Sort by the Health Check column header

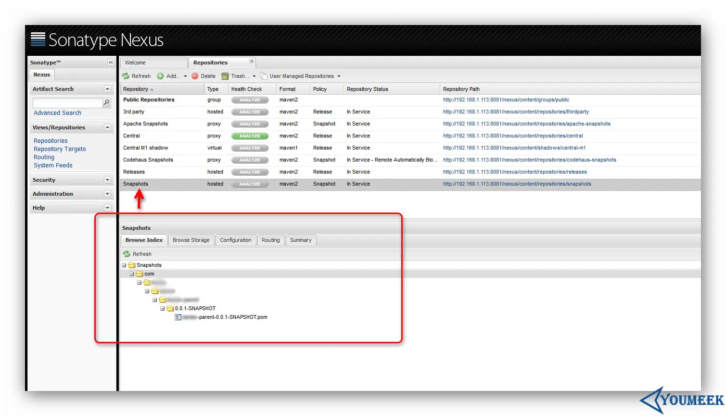coord(253,89)
